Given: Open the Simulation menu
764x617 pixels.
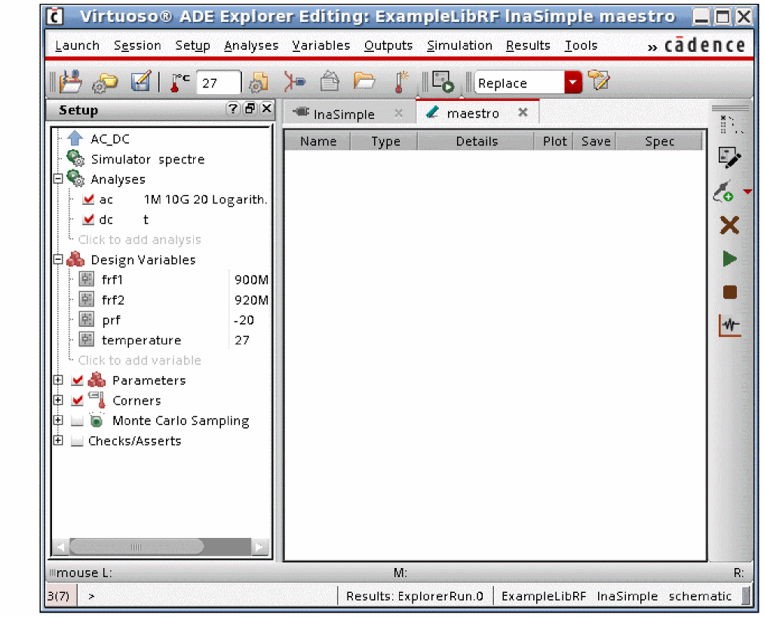Looking at the screenshot, I should (459, 46).
